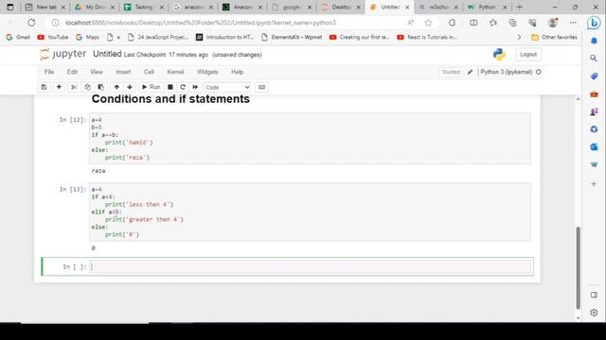The image size is (606, 340).
Task: Restart the kernel with the circular arrow icon
Action: pos(183,87)
